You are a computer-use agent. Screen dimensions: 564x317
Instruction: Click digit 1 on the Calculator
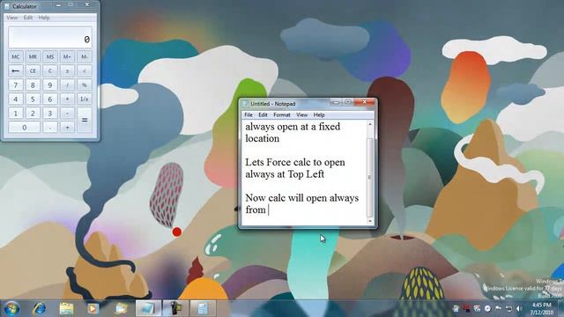(x=16, y=114)
